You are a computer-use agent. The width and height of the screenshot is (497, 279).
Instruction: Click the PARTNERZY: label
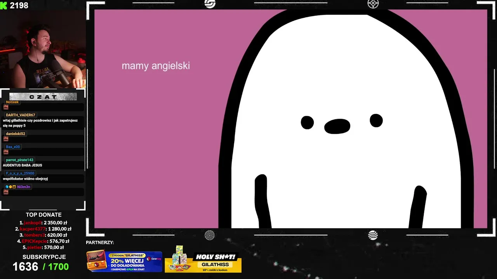100,243
